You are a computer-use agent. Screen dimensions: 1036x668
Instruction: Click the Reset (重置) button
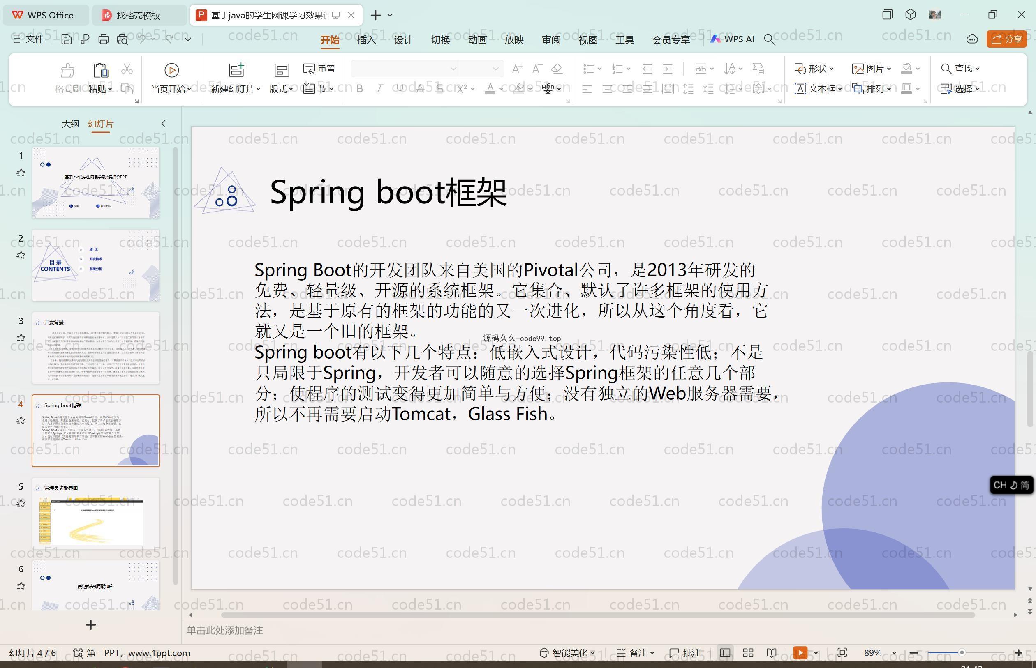click(319, 69)
